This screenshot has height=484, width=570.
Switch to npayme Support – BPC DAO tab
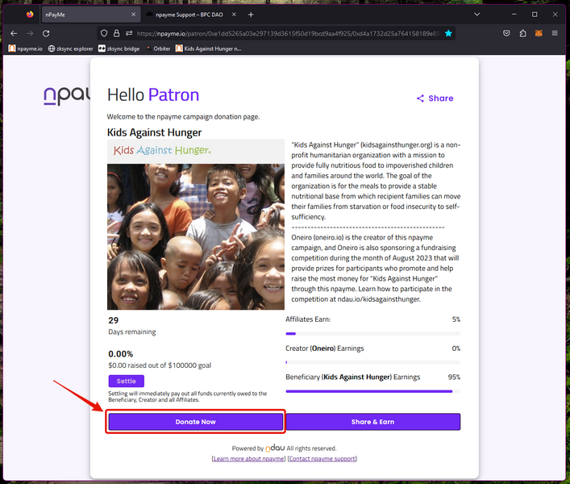tap(189, 15)
